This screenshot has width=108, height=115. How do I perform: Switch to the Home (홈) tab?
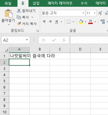[x=23, y=3]
